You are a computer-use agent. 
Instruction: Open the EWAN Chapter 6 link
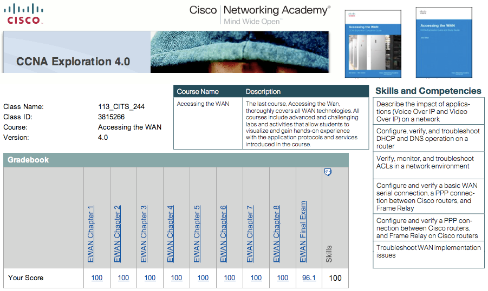pos(223,234)
